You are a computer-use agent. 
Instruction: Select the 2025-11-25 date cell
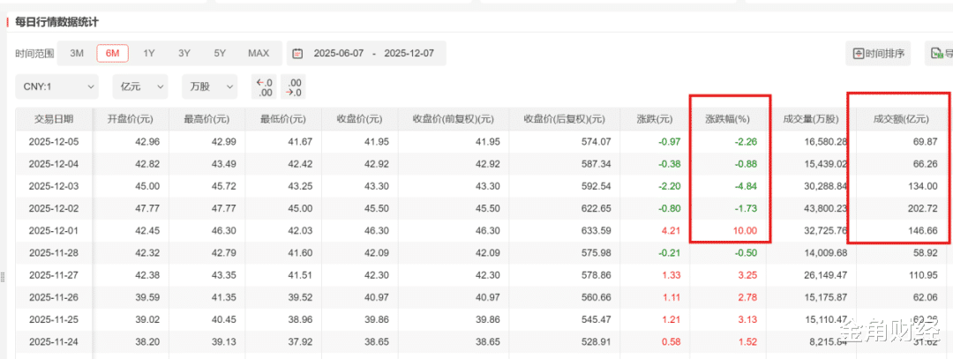pyautogui.click(x=54, y=319)
